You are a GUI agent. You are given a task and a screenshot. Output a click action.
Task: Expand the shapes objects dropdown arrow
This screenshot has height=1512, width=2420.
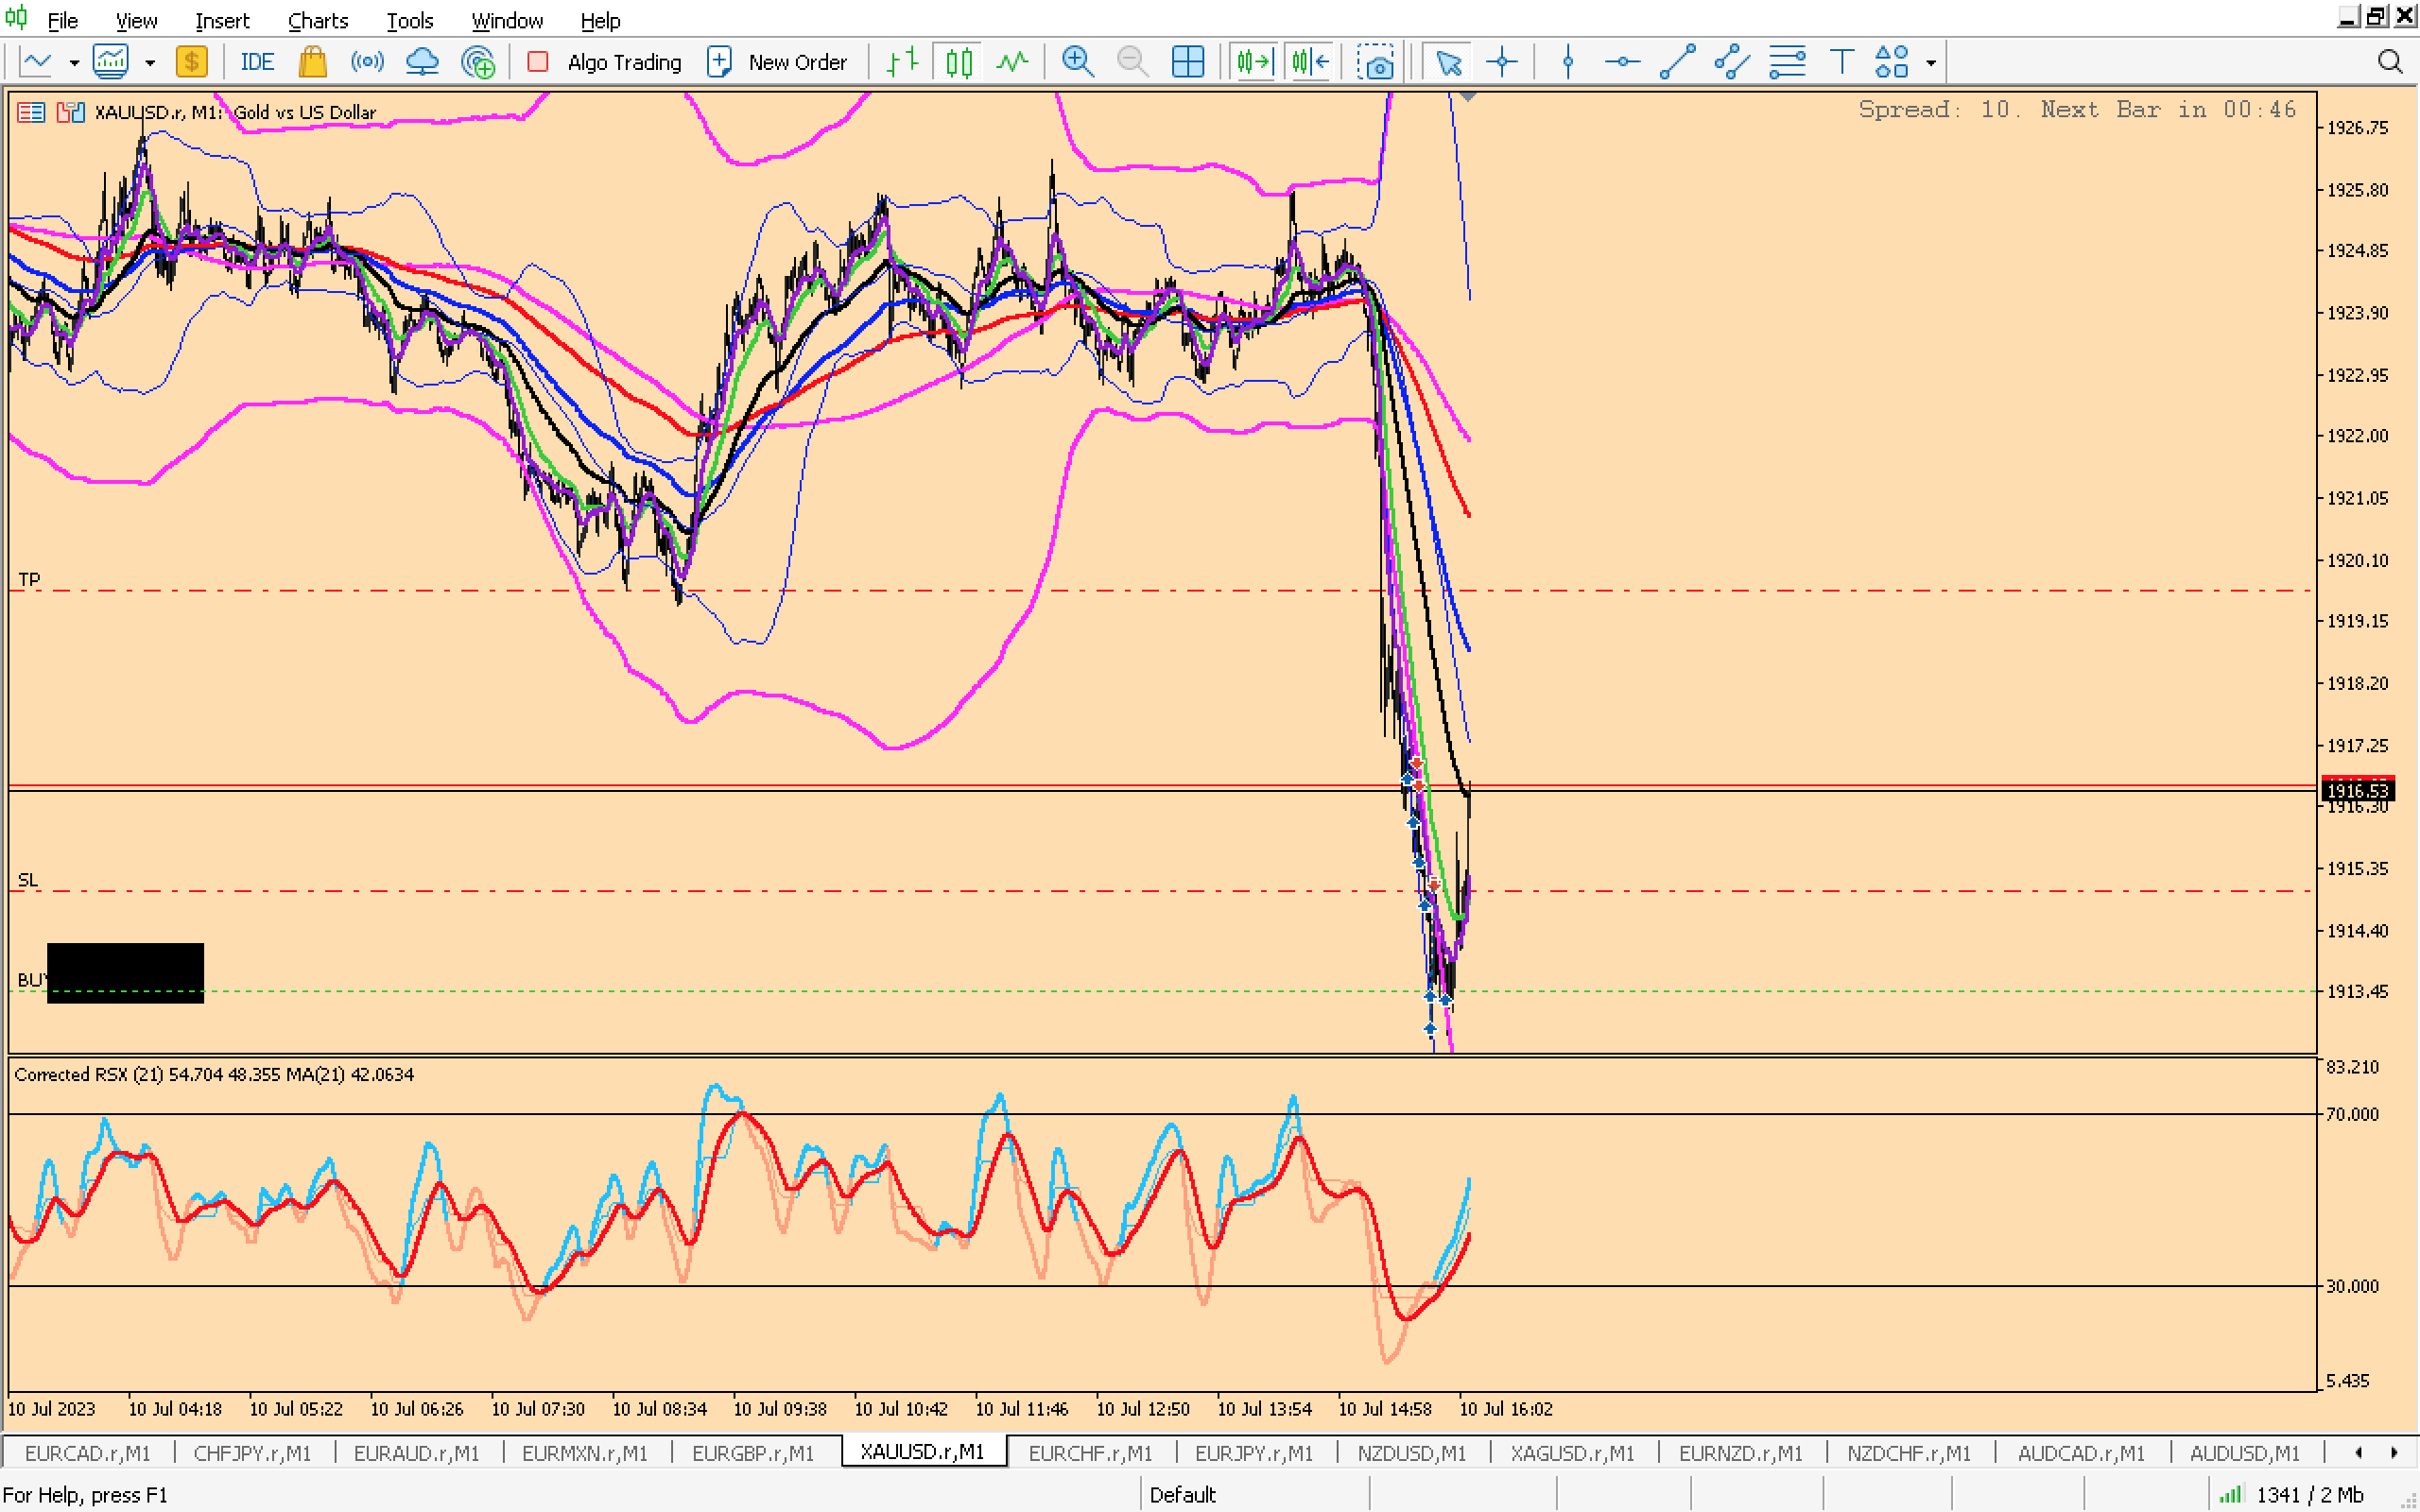1931,62
